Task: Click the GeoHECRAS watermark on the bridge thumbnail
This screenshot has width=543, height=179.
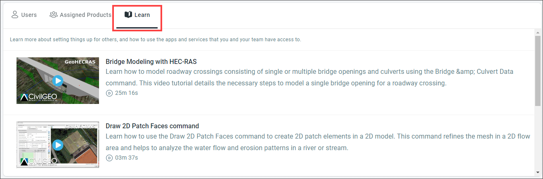Action: [80, 62]
